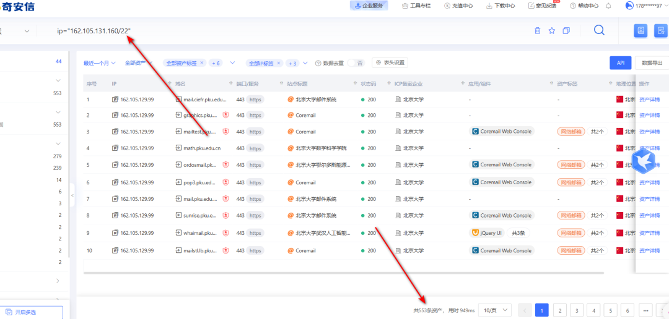Click Coremail Web Console icon in row 3
The image size is (669, 319).
point(475,131)
